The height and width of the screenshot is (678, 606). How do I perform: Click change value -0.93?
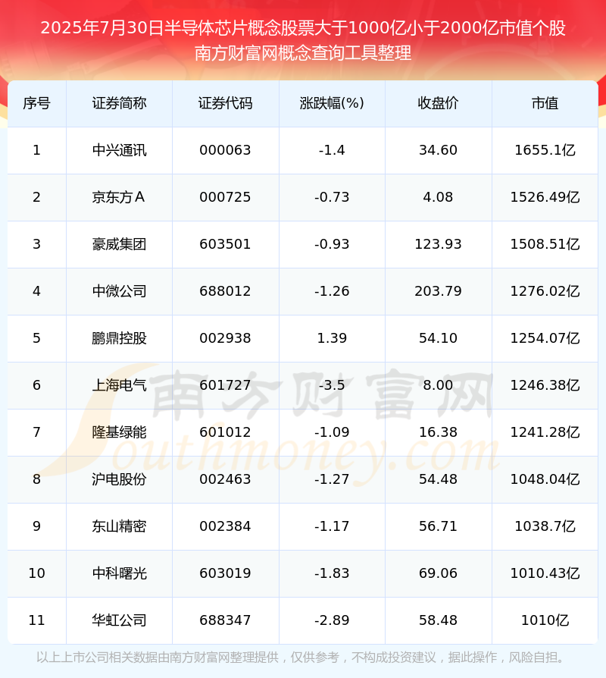coord(332,244)
